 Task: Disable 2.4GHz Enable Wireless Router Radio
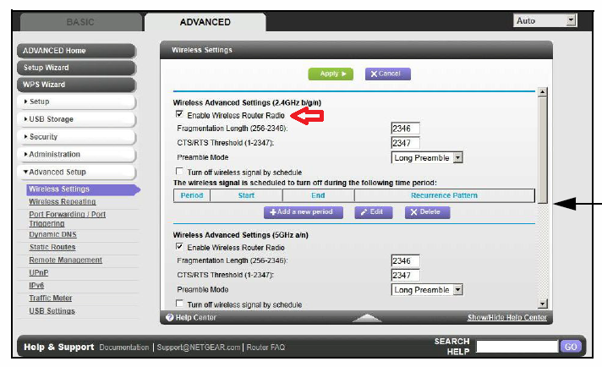[179, 114]
